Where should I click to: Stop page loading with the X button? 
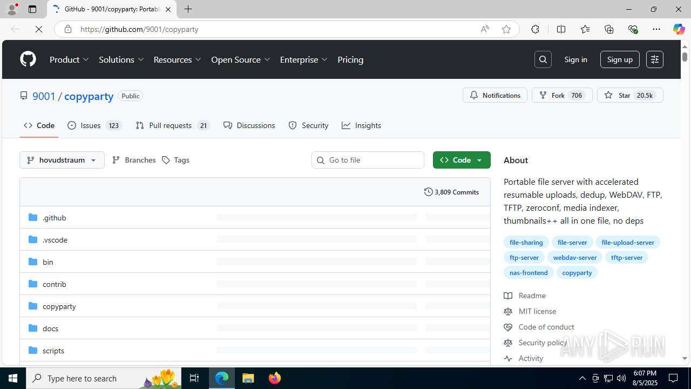39,29
